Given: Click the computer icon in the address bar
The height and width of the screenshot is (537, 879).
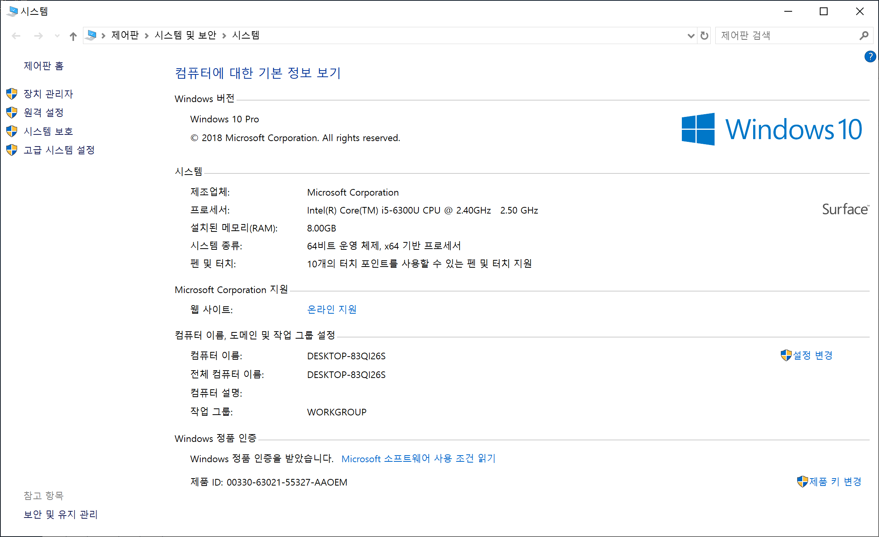Looking at the screenshot, I should point(91,35).
